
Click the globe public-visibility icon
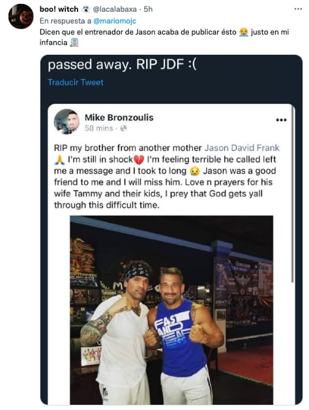tap(123, 128)
